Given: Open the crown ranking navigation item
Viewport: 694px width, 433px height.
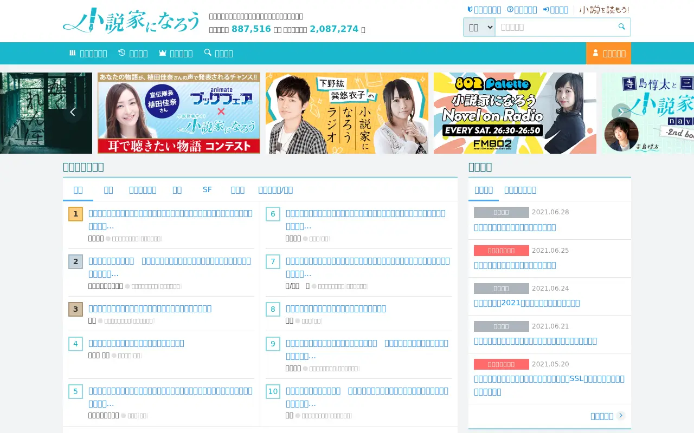Looking at the screenshot, I should 176,53.
